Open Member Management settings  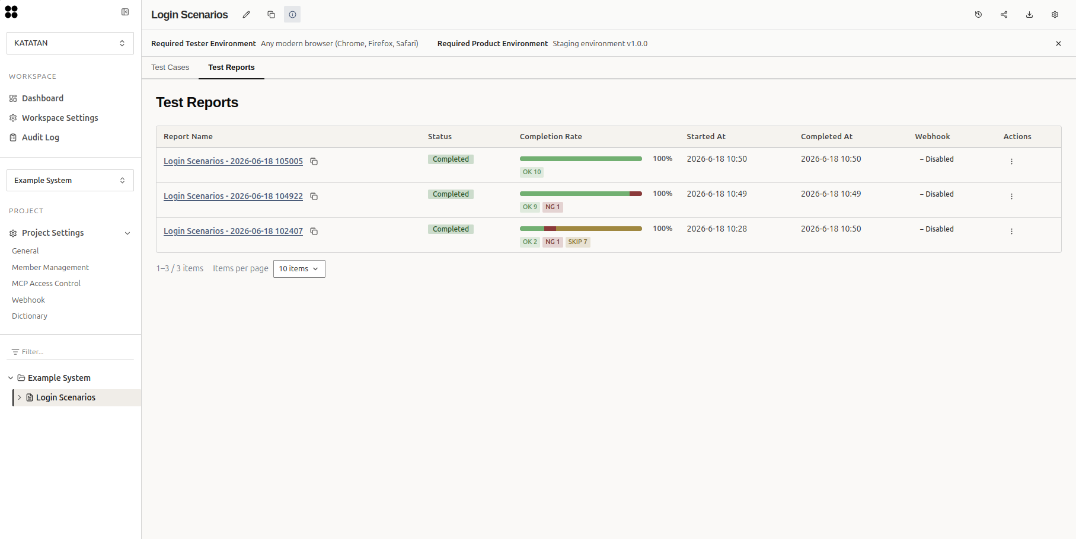pyautogui.click(x=50, y=268)
